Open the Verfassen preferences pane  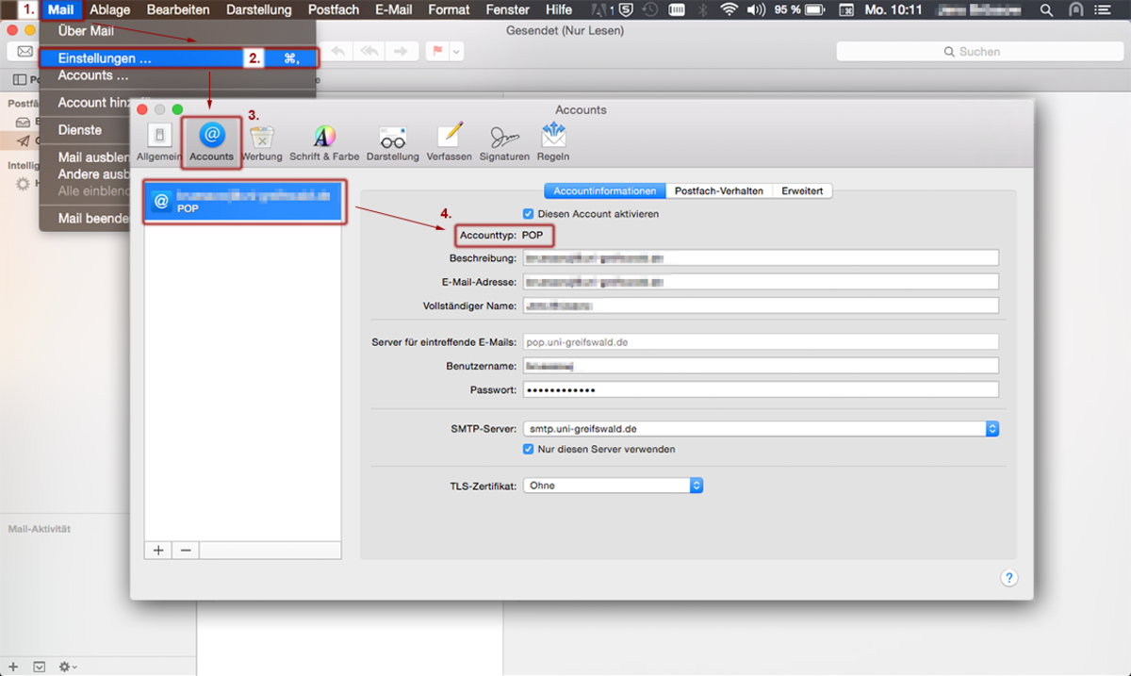[x=450, y=141]
